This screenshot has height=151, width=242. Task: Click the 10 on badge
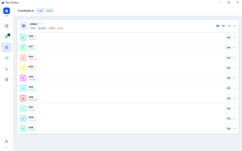[x=49, y=11]
